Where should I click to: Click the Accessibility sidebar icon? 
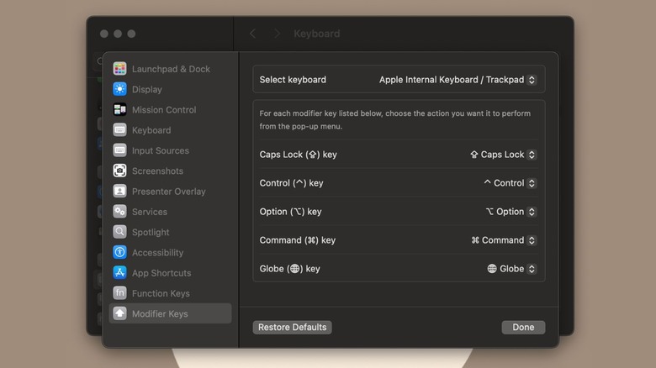[119, 252]
